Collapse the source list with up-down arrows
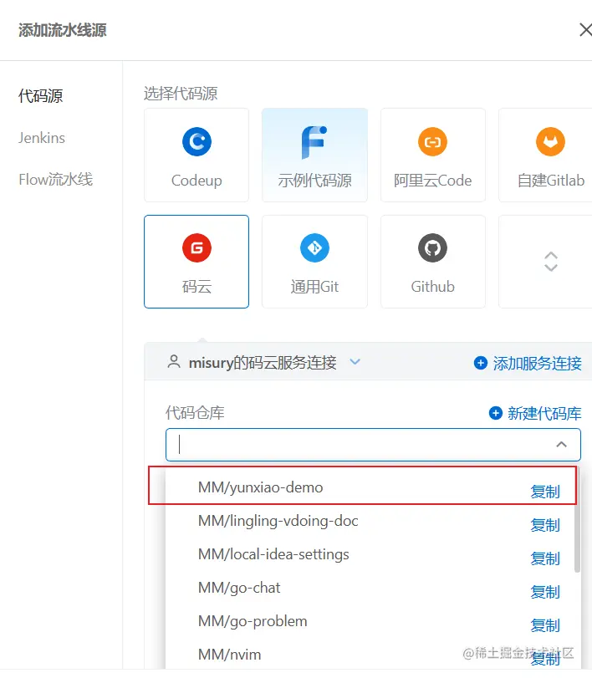592x678 pixels. click(550, 262)
